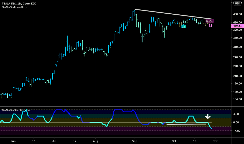The height and width of the screenshot is (144, 244).
Task: Click the oscillator 0.00 scale label
Action: point(236,122)
